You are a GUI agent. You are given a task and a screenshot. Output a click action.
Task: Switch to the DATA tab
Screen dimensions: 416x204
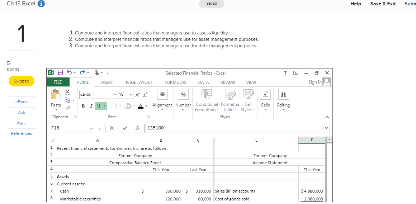pyautogui.click(x=203, y=82)
